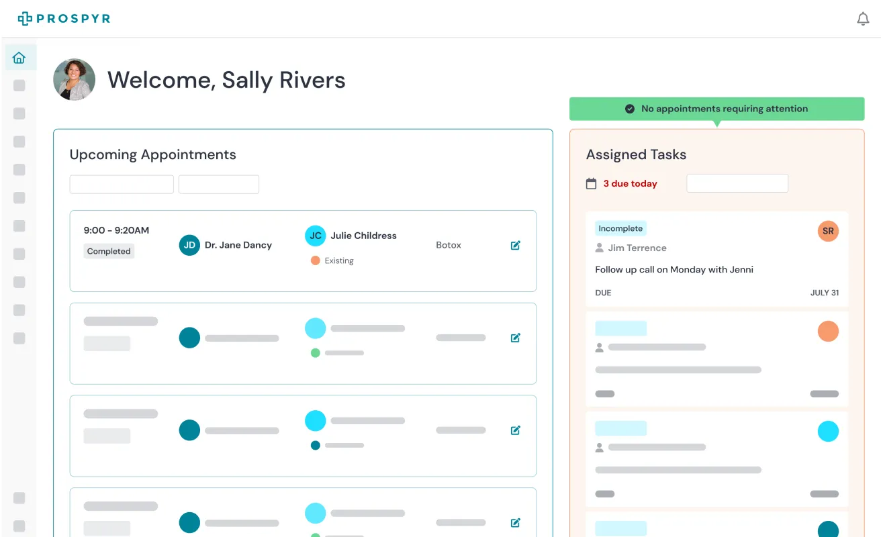Image resolution: width=881 pixels, height=537 pixels.
Task: Open Julie Childress patient name
Action: [x=363, y=236]
